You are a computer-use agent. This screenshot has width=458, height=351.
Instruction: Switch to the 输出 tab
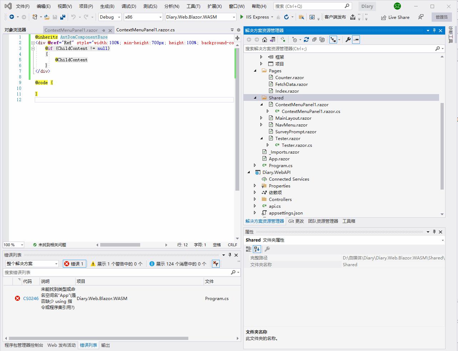[x=106, y=345]
